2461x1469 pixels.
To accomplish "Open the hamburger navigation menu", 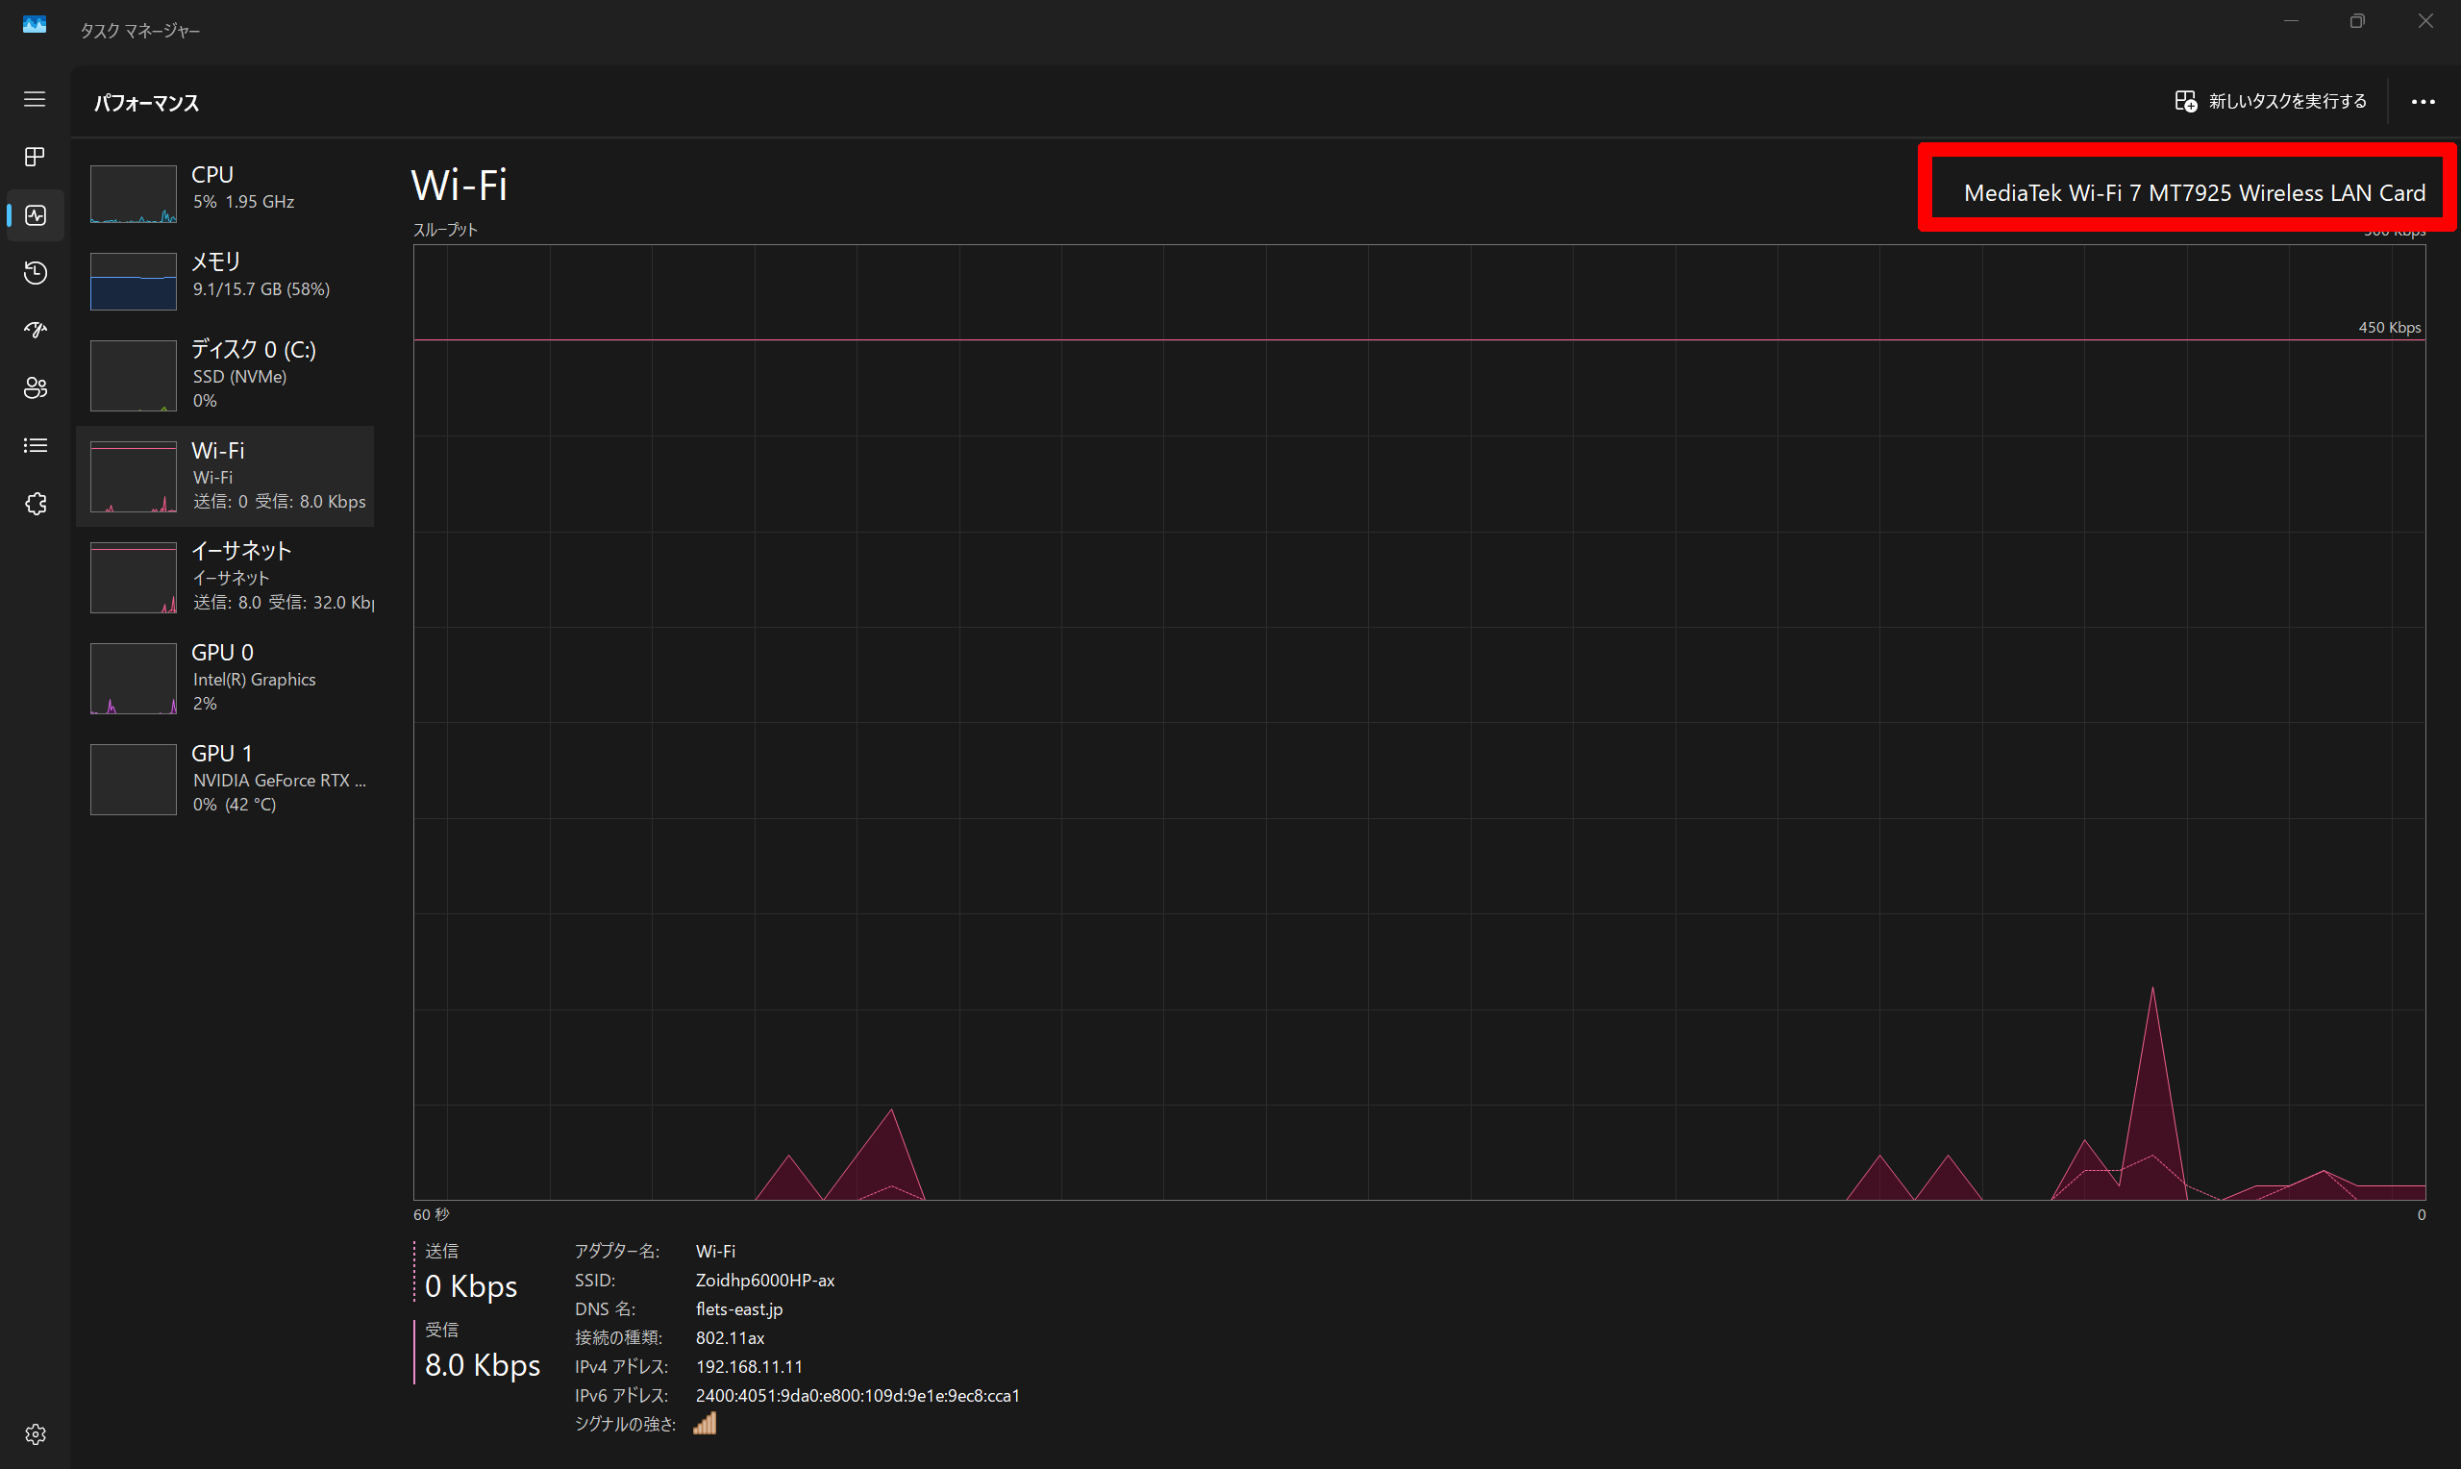I will [x=35, y=99].
